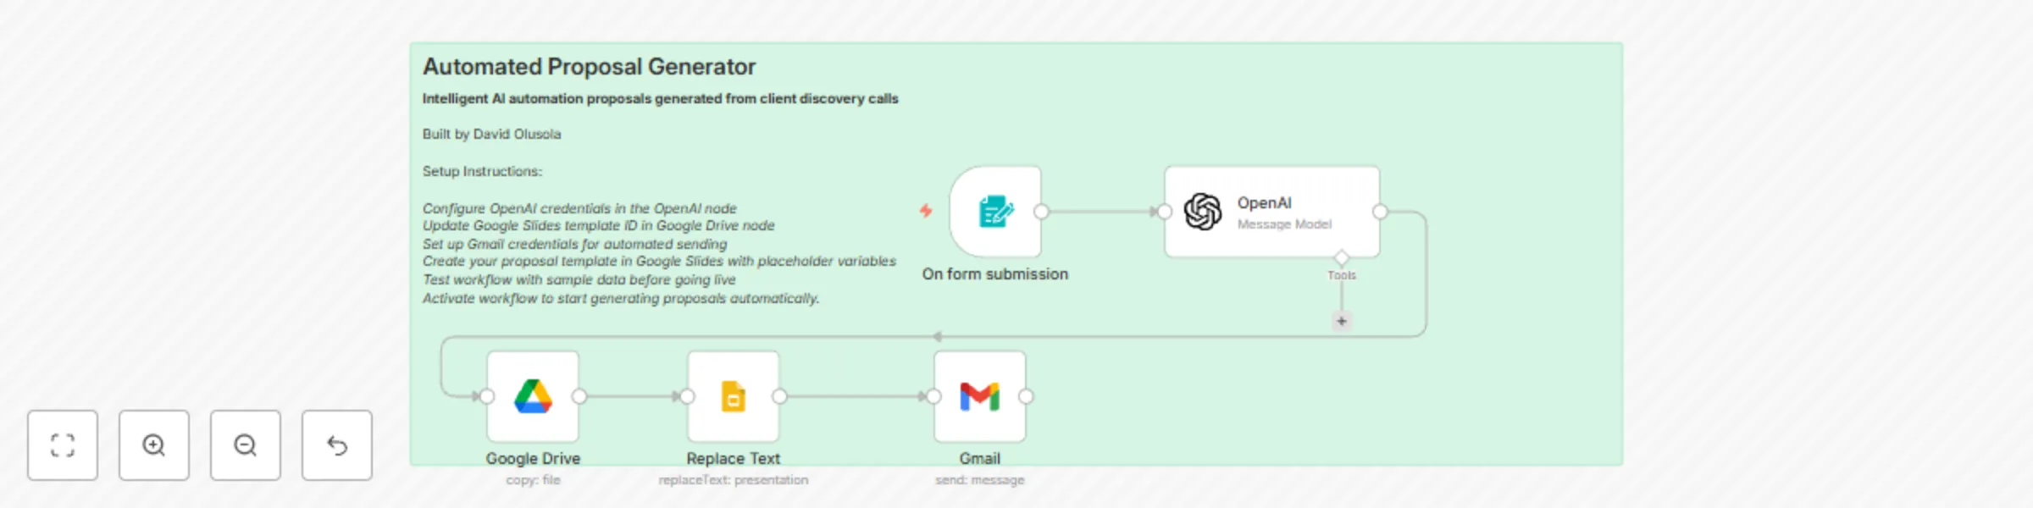Reset the canvas zoom level

337,445
